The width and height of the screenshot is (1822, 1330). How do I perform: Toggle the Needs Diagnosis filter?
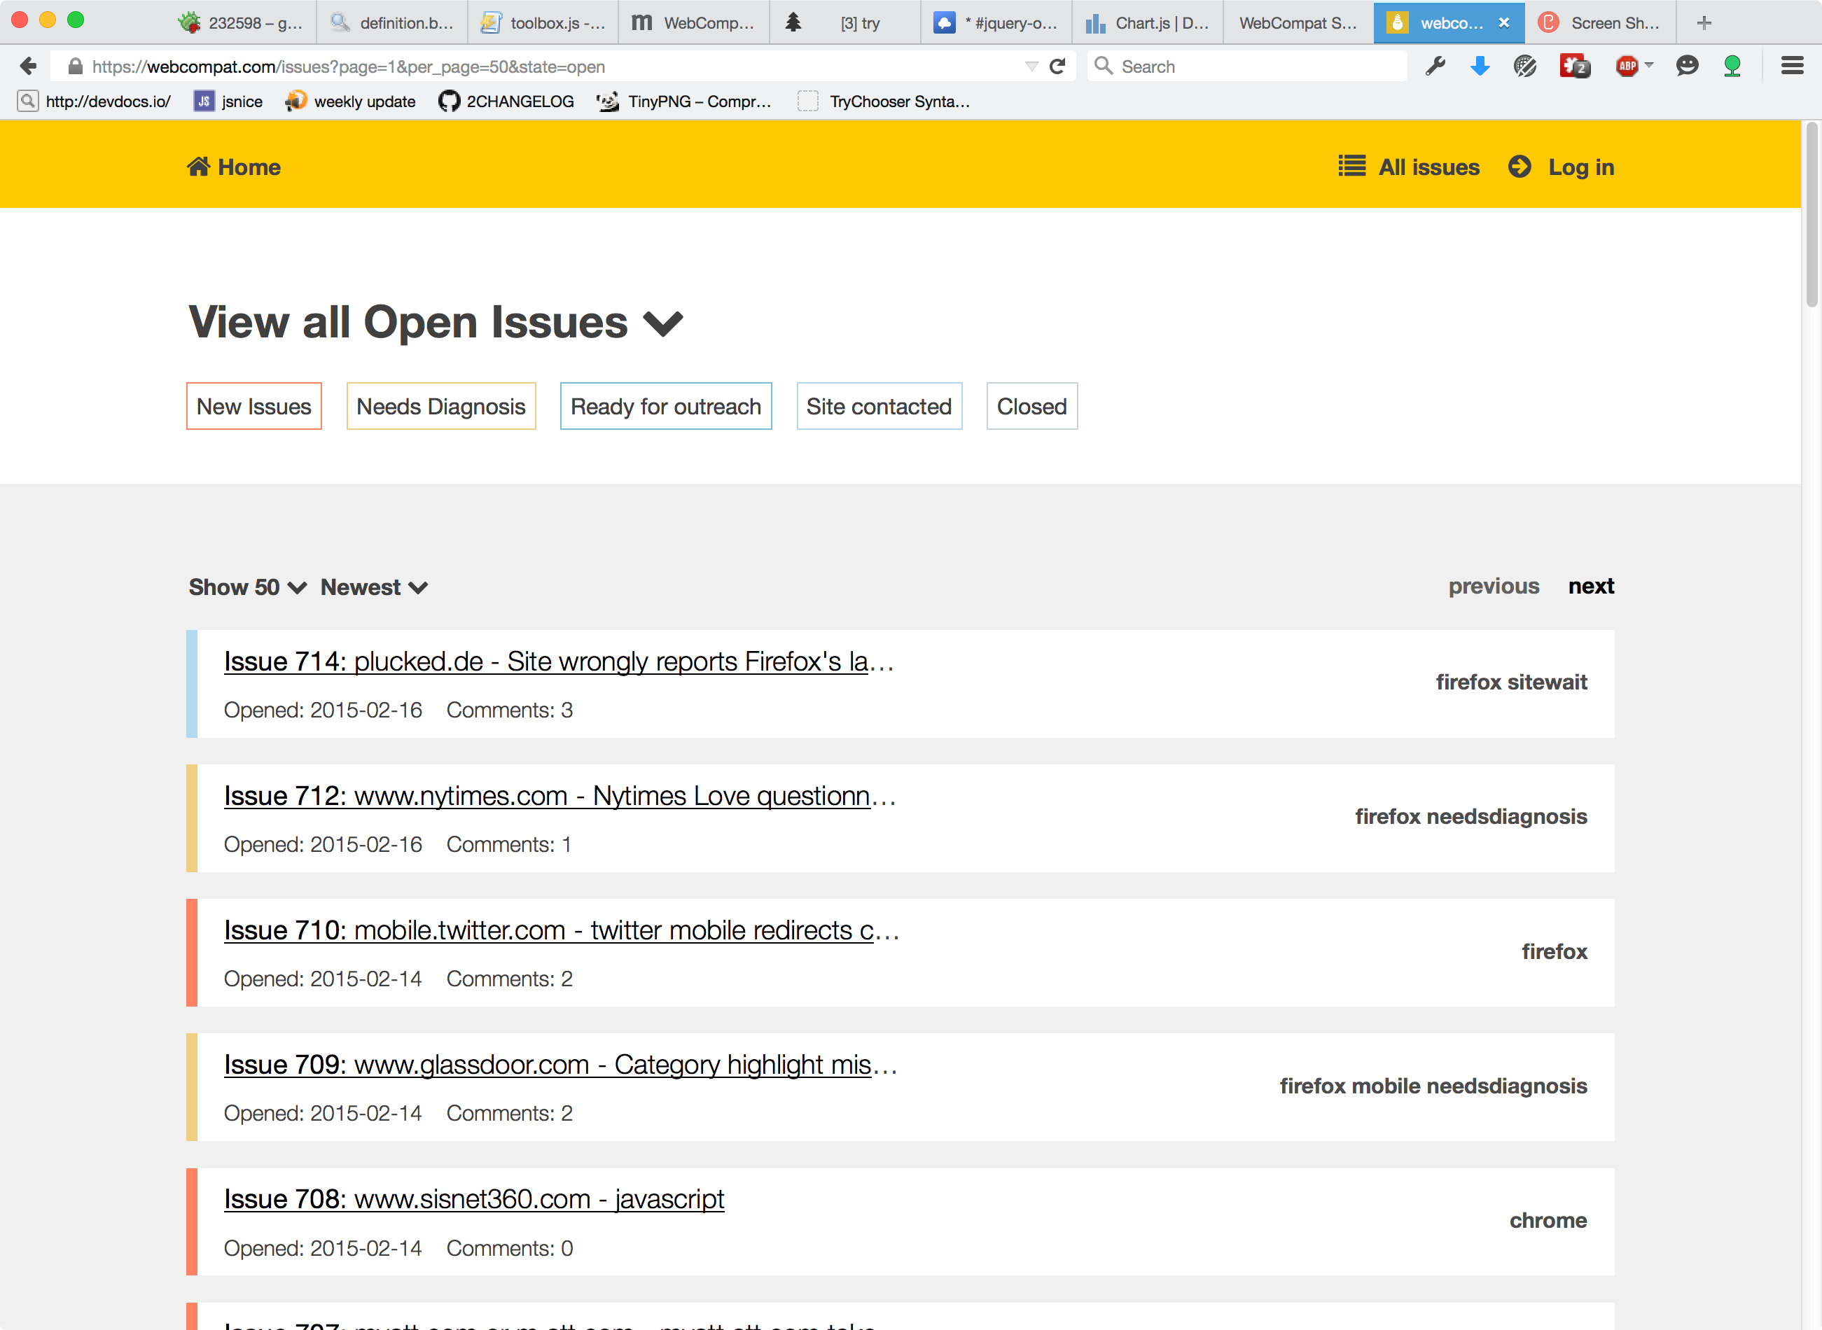click(x=440, y=407)
